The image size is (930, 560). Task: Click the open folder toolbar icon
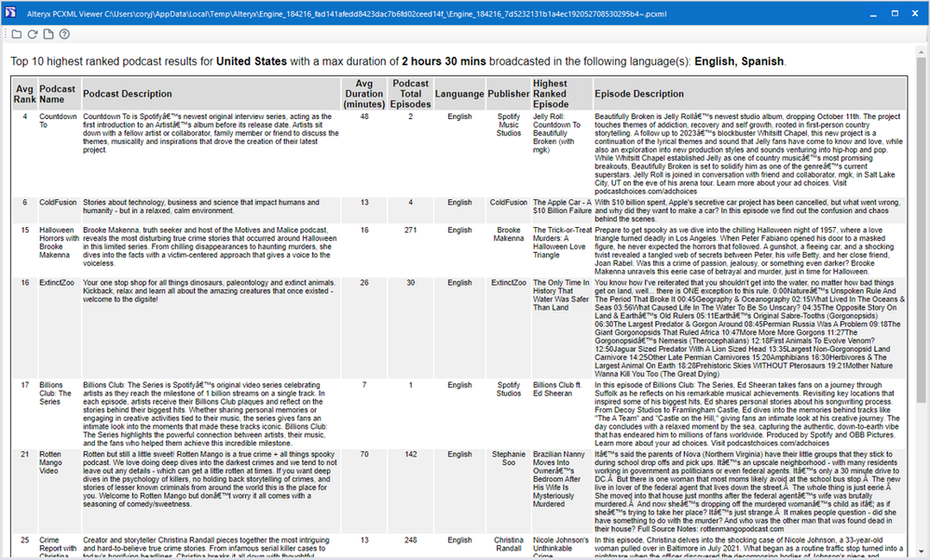point(17,34)
